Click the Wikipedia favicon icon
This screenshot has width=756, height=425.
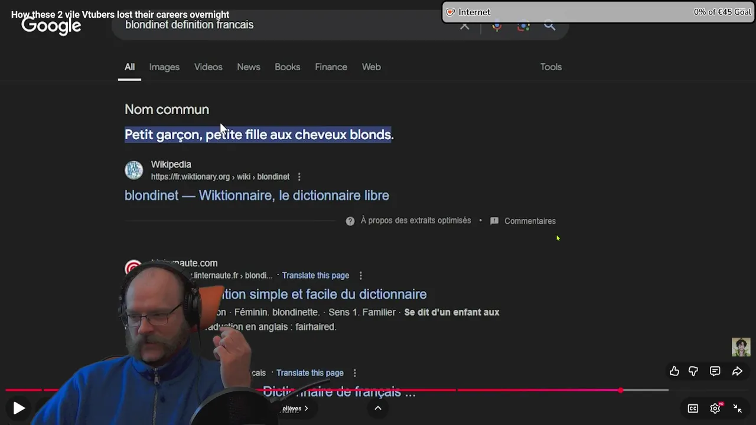(x=134, y=170)
